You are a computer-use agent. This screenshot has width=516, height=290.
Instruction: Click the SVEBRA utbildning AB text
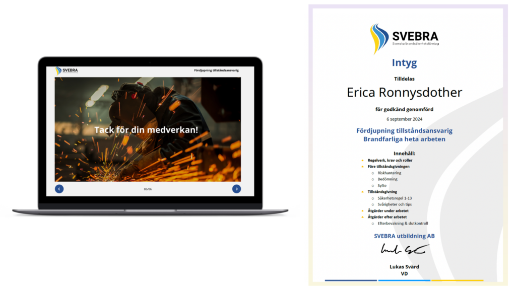pos(404,236)
